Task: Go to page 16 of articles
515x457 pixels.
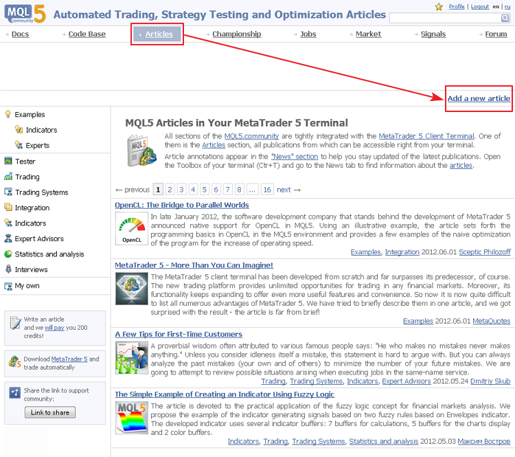Action: (x=267, y=190)
